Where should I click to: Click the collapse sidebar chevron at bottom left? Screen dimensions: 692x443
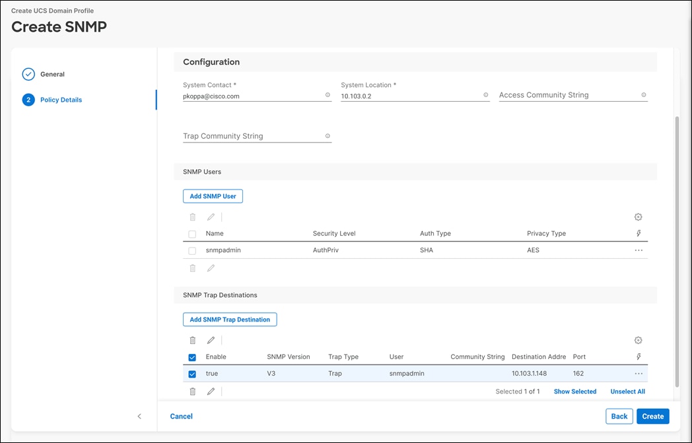[x=139, y=417]
